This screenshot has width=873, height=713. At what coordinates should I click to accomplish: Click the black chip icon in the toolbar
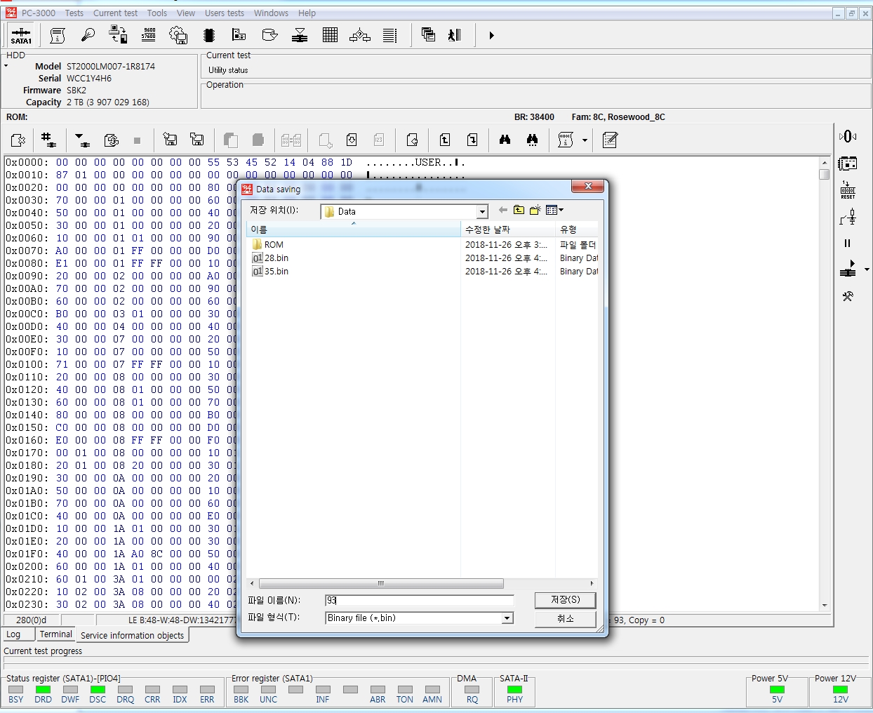[x=208, y=35]
